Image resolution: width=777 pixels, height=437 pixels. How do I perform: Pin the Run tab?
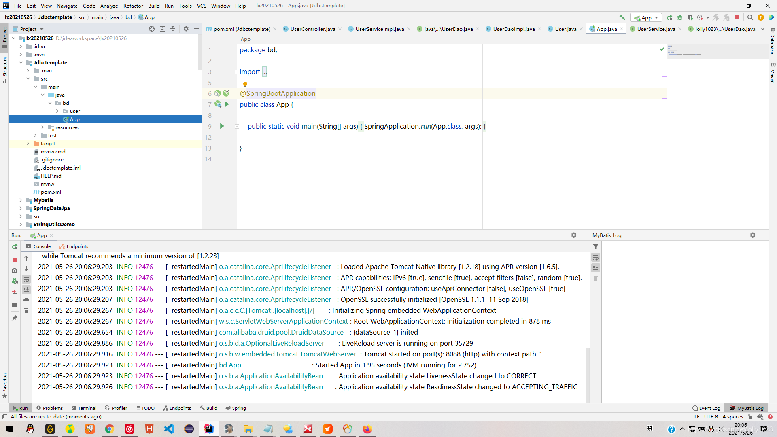[15, 318]
